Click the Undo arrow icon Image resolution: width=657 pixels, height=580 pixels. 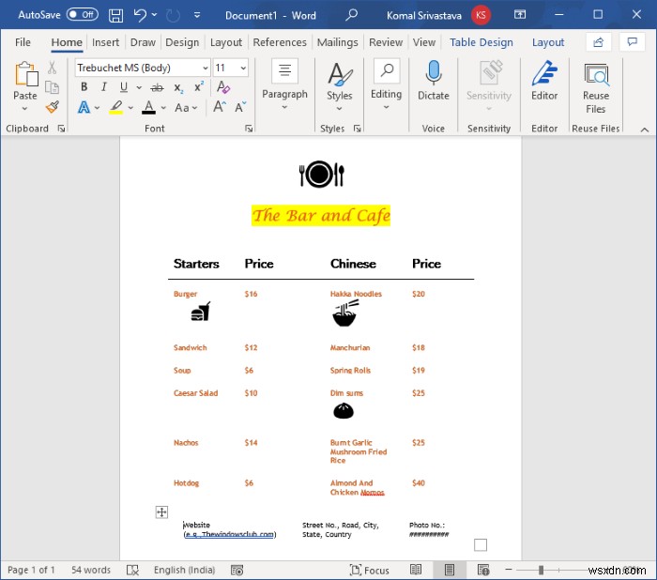[141, 16]
